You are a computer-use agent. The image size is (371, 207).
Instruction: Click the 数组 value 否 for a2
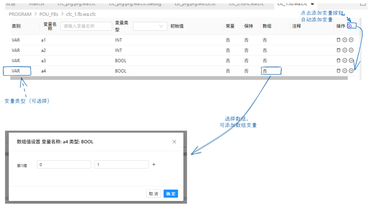click(x=265, y=50)
